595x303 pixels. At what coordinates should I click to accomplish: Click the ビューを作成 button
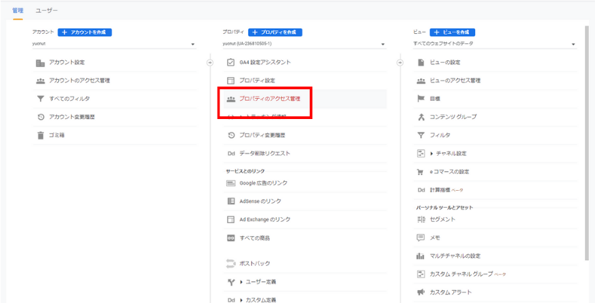pyautogui.click(x=452, y=32)
